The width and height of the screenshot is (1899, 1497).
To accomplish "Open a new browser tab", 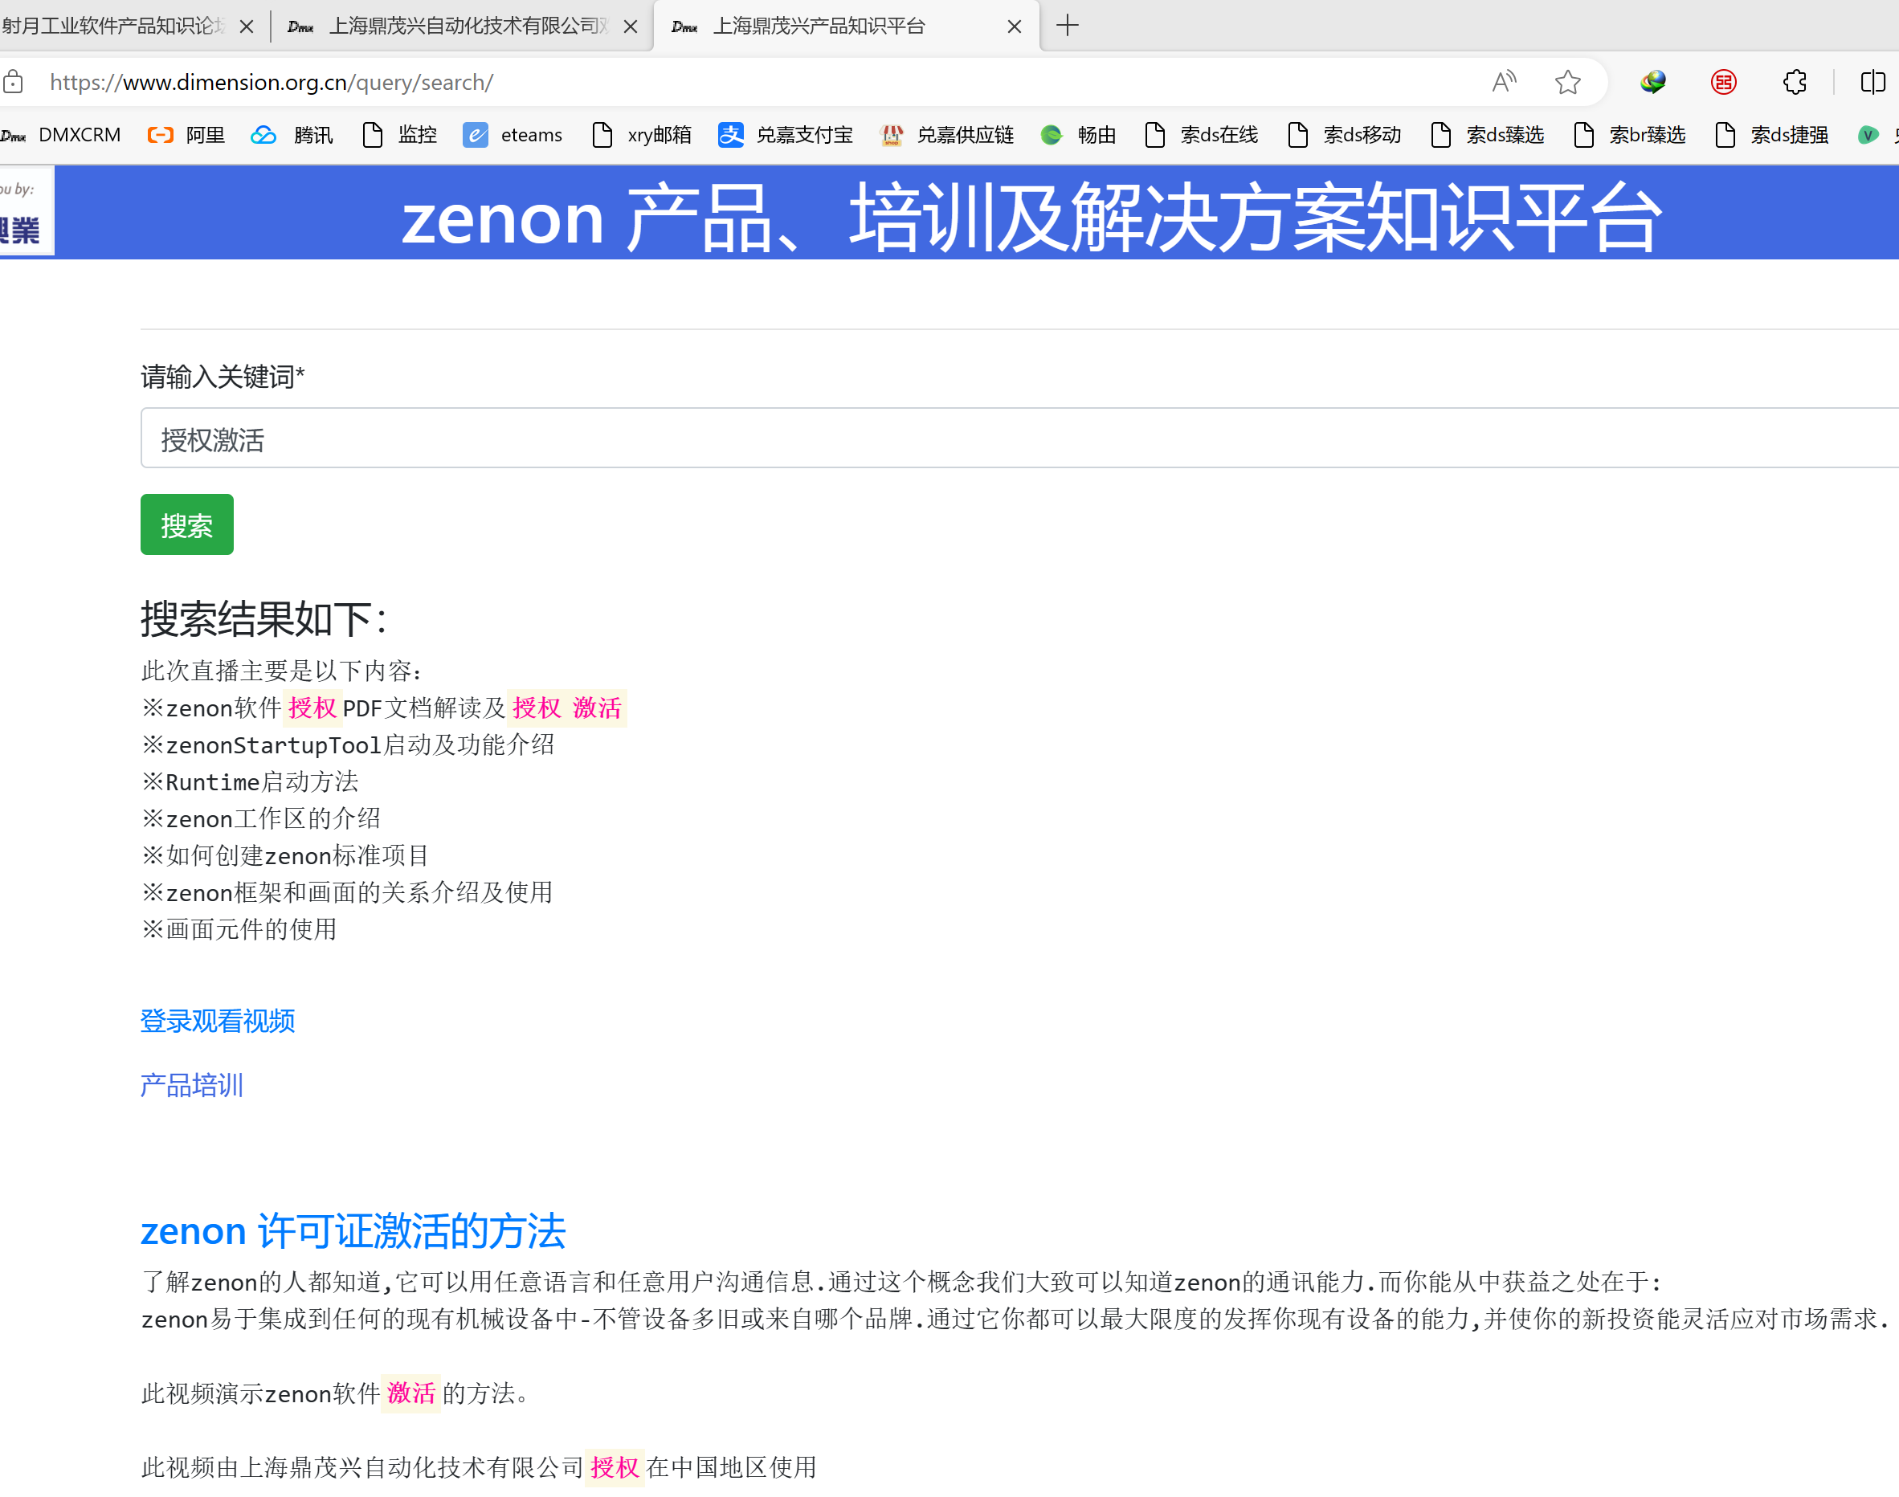I will tap(1067, 26).
